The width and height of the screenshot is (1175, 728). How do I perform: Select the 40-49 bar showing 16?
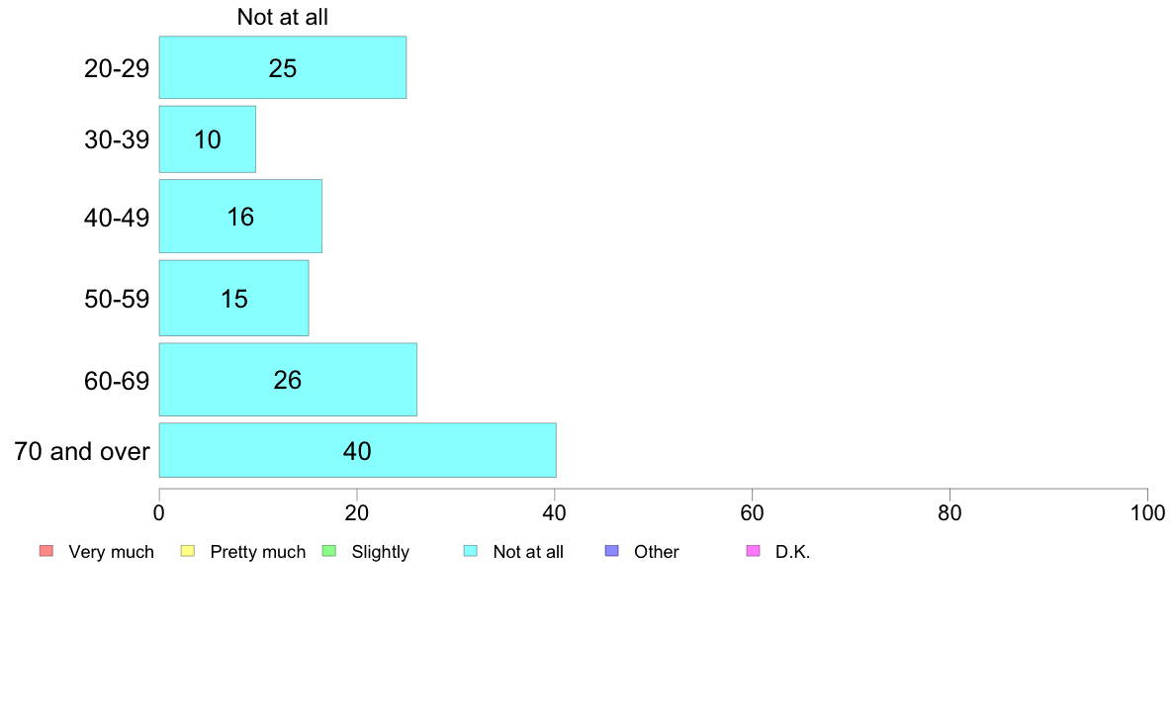[x=240, y=216]
